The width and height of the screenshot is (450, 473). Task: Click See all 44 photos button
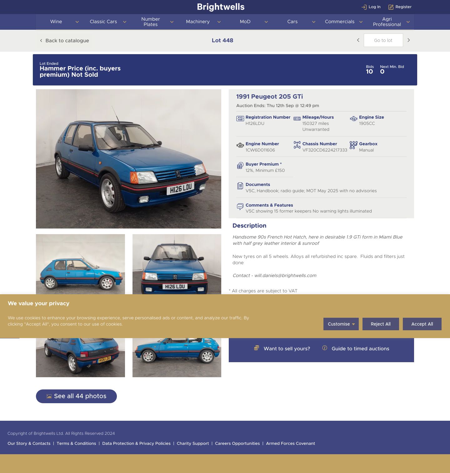pyautogui.click(x=76, y=396)
